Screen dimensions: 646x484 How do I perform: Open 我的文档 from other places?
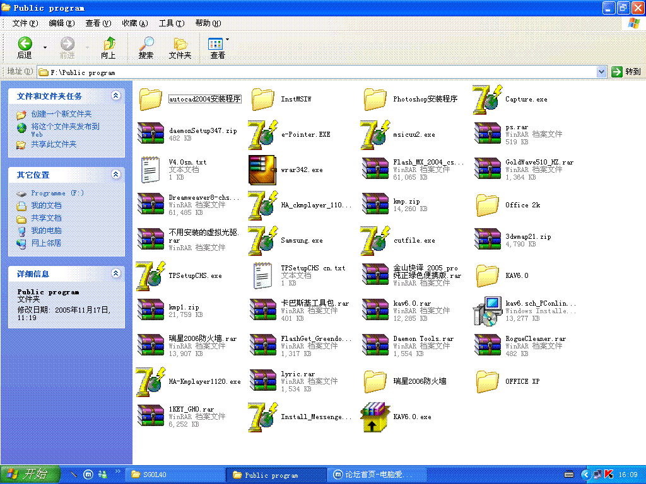click(46, 205)
